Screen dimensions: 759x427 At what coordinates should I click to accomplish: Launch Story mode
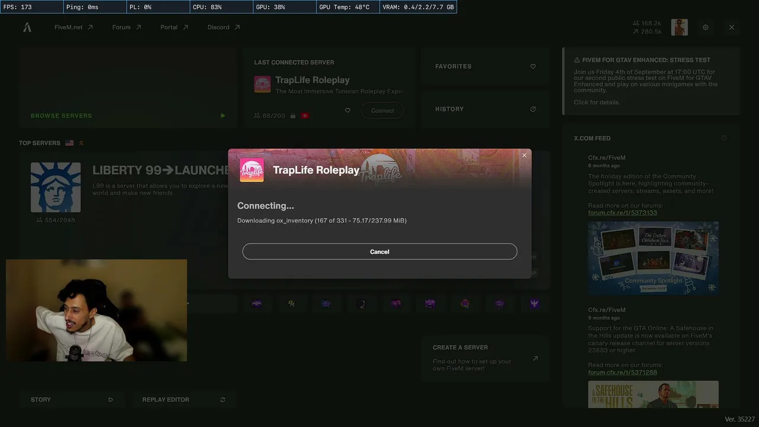pyautogui.click(x=72, y=400)
